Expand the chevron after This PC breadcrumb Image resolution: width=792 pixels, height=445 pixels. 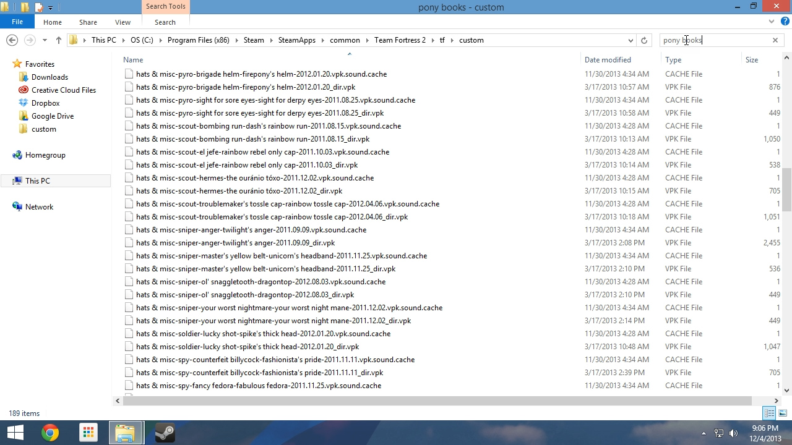[123, 40]
